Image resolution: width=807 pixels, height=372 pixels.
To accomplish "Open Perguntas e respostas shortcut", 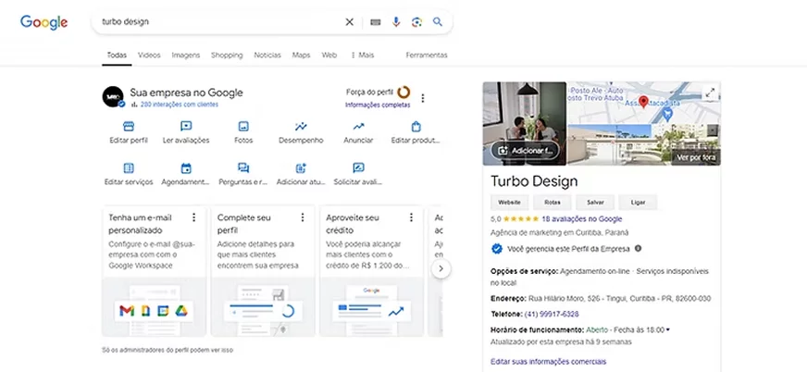I will click(x=243, y=174).
